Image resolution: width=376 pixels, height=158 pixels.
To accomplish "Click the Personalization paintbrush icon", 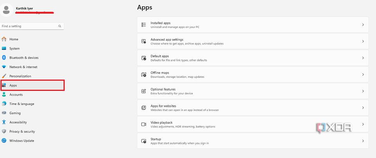I will tap(4, 76).
